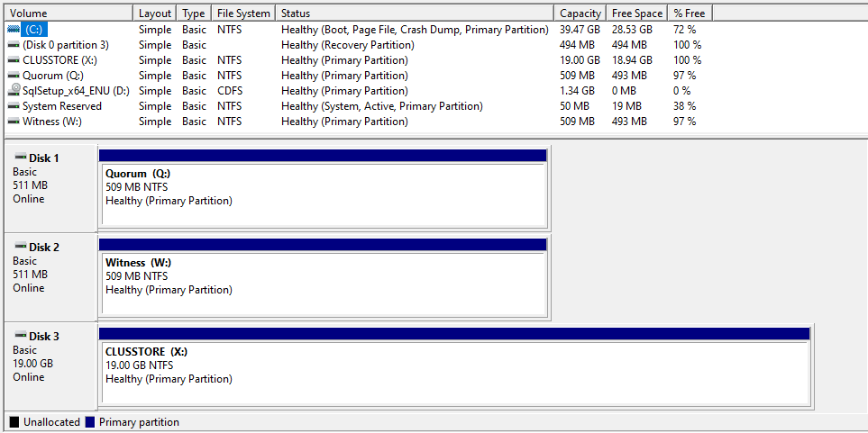868x433 pixels.
Task: Click the Online status under Disk 1
Action: (x=28, y=199)
